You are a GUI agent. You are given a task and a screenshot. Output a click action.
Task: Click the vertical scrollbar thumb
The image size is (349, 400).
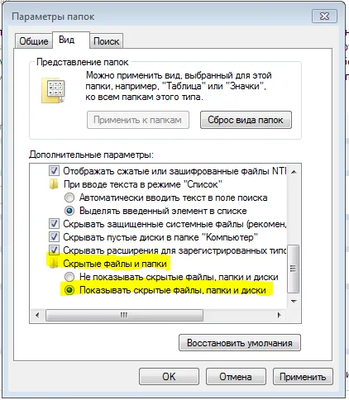pos(294,269)
